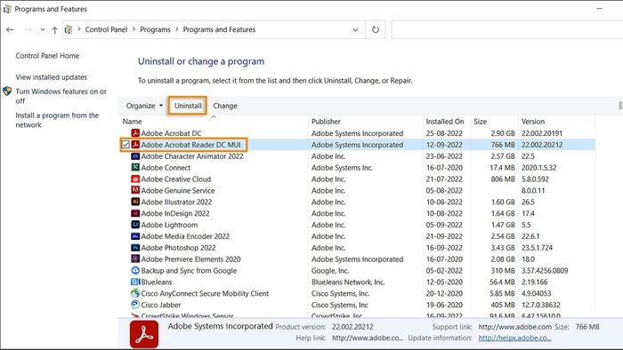The width and height of the screenshot is (623, 350).
Task: Click the Google, Inc. publisher cell
Action: point(330,271)
